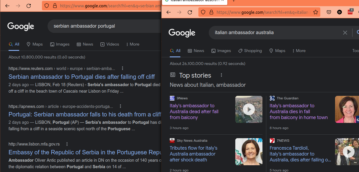
Task: Open the AP article on the Serbian ambassador
Action: pos(85,114)
